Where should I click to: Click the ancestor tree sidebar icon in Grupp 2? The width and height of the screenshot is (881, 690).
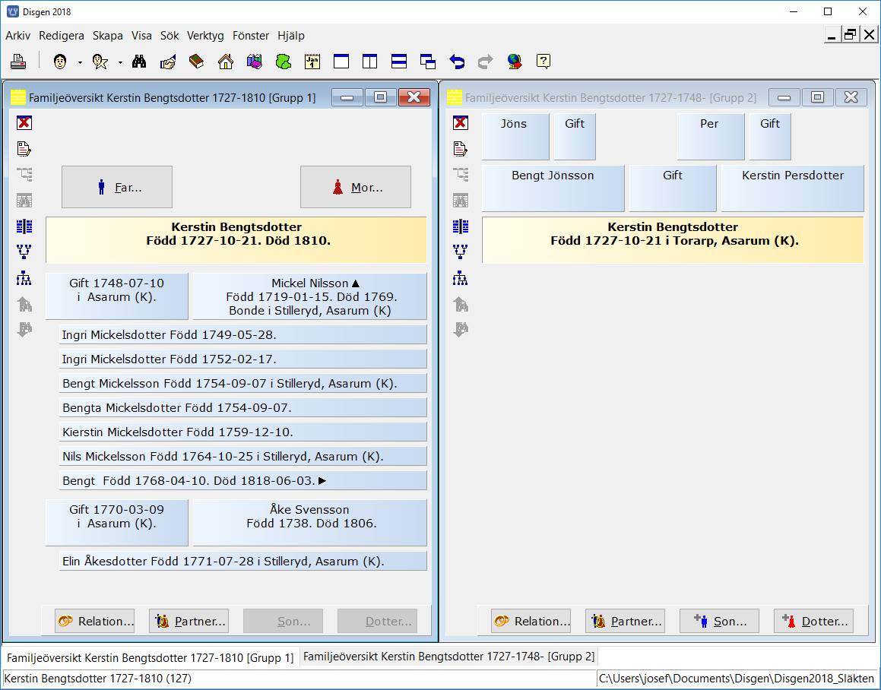[x=461, y=252]
